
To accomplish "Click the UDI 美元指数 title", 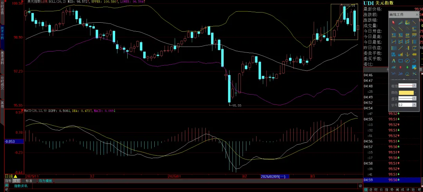I will click(x=378, y=3).
